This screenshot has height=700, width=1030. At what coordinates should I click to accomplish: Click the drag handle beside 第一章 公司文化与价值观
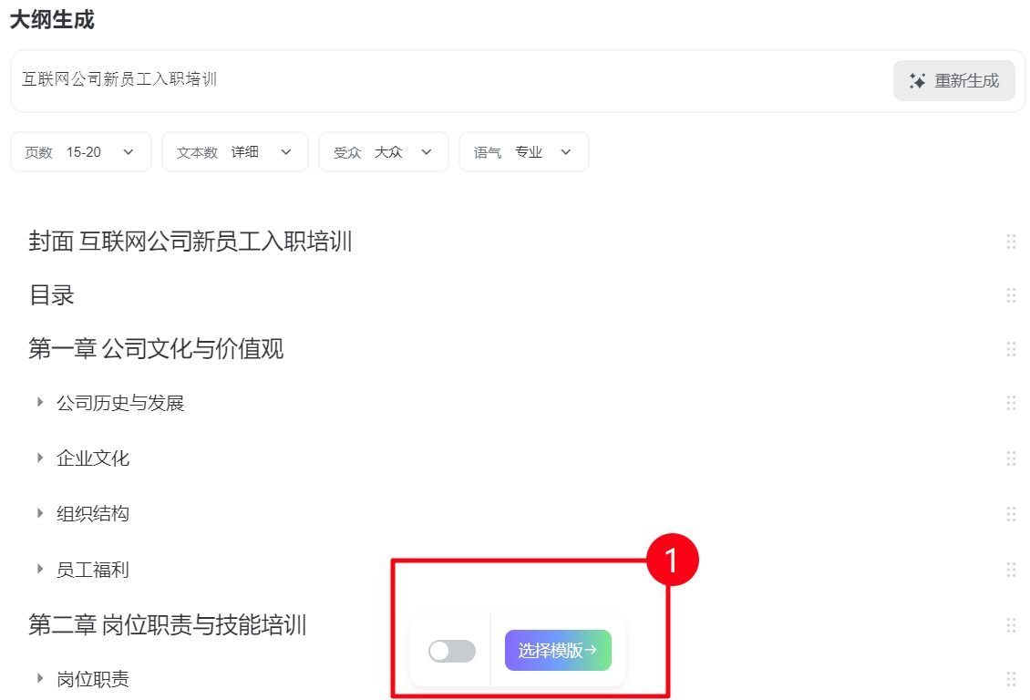pos(1011,349)
